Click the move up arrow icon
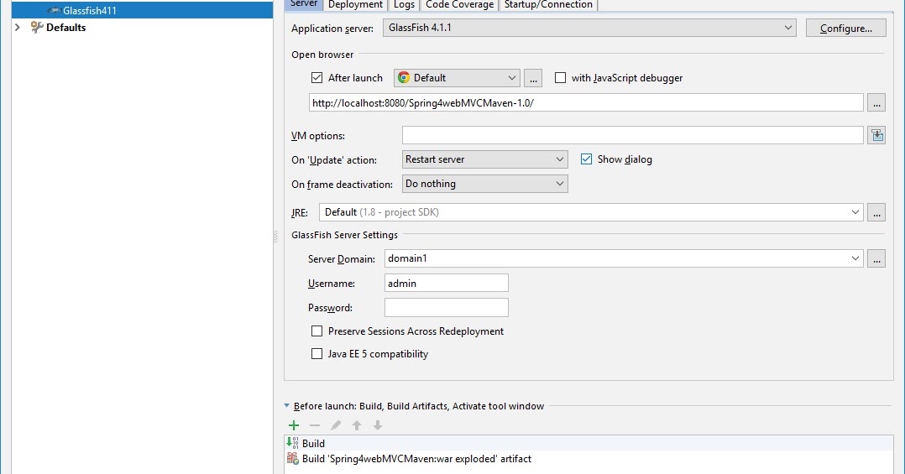Screen dimensions: 905x474 click(357, 425)
